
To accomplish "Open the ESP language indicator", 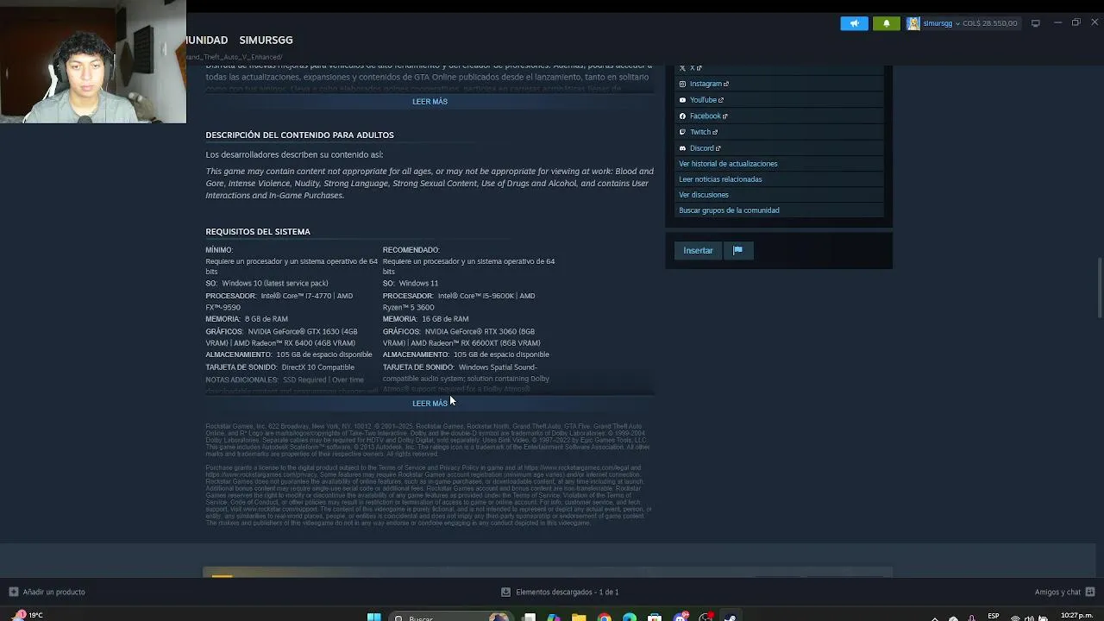I will click(x=994, y=616).
